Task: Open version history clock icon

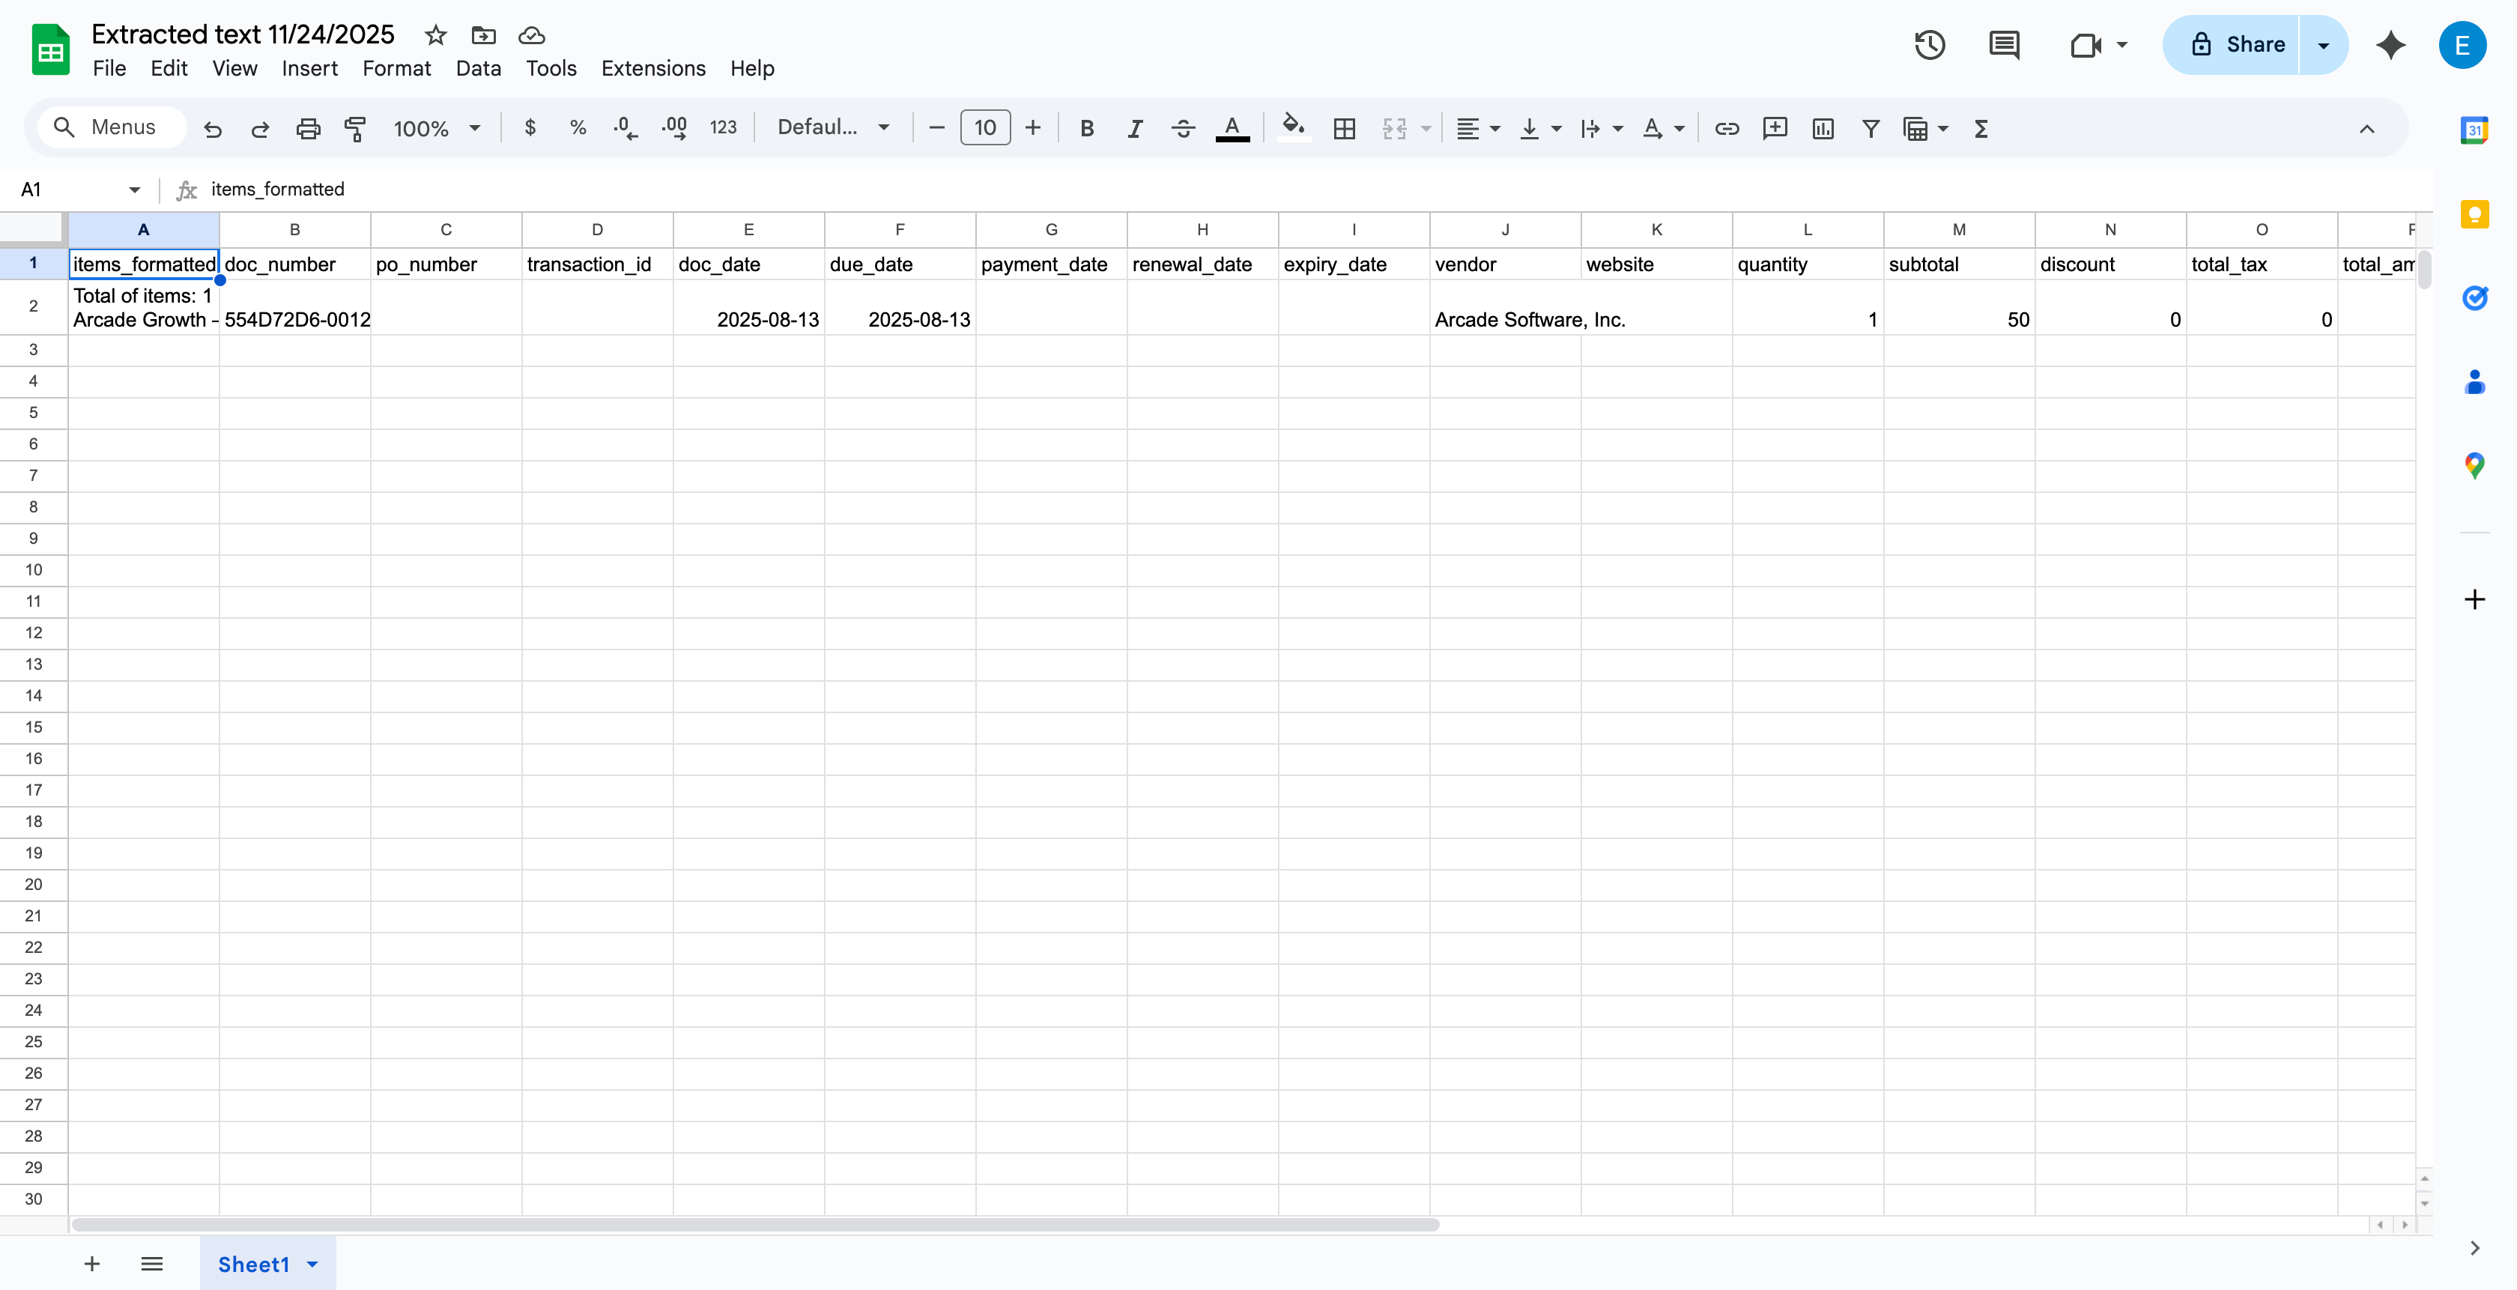Action: pos(1929,45)
